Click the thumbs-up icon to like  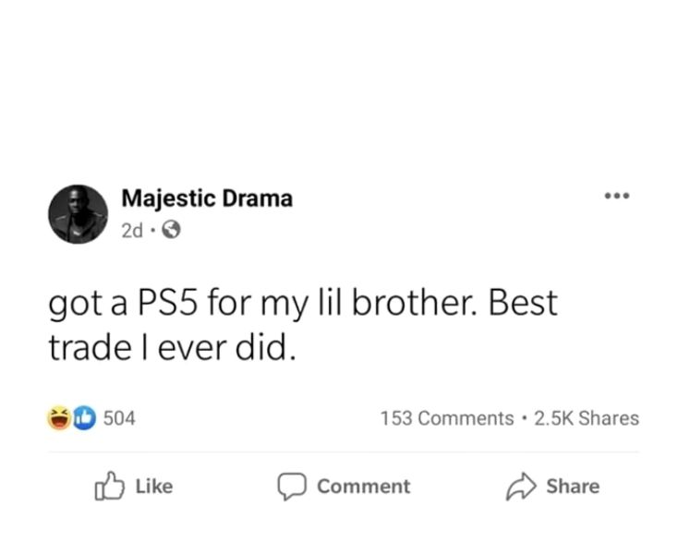click(x=109, y=487)
